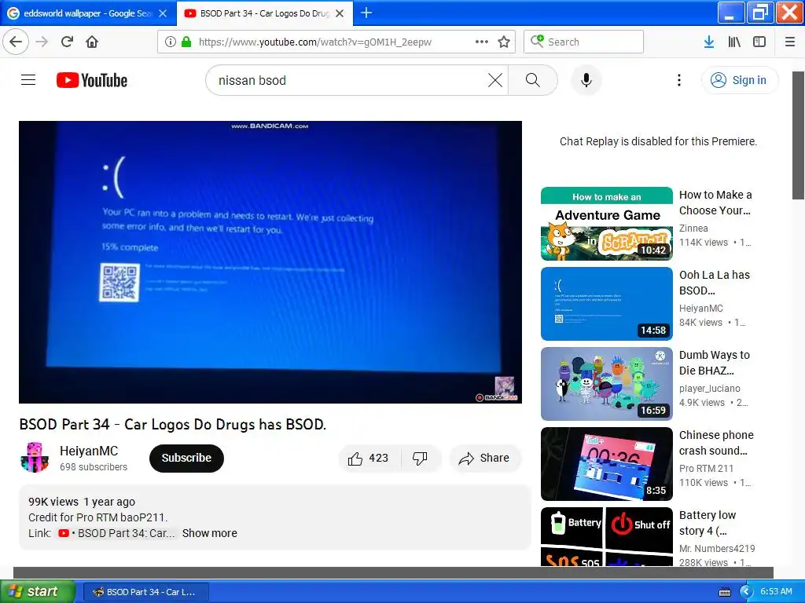
Task: Click the 'player_luciano' channel name
Action: click(x=710, y=388)
